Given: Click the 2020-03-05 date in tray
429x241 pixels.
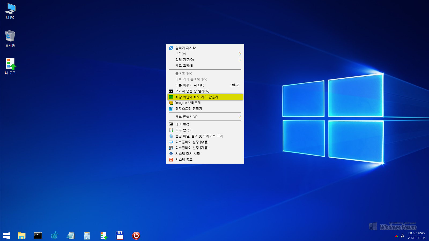Looking at the screenshot, I should coord(416,238).
